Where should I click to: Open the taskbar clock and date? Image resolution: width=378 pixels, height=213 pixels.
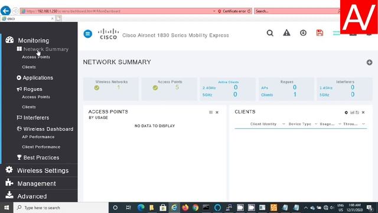point(354,208)
